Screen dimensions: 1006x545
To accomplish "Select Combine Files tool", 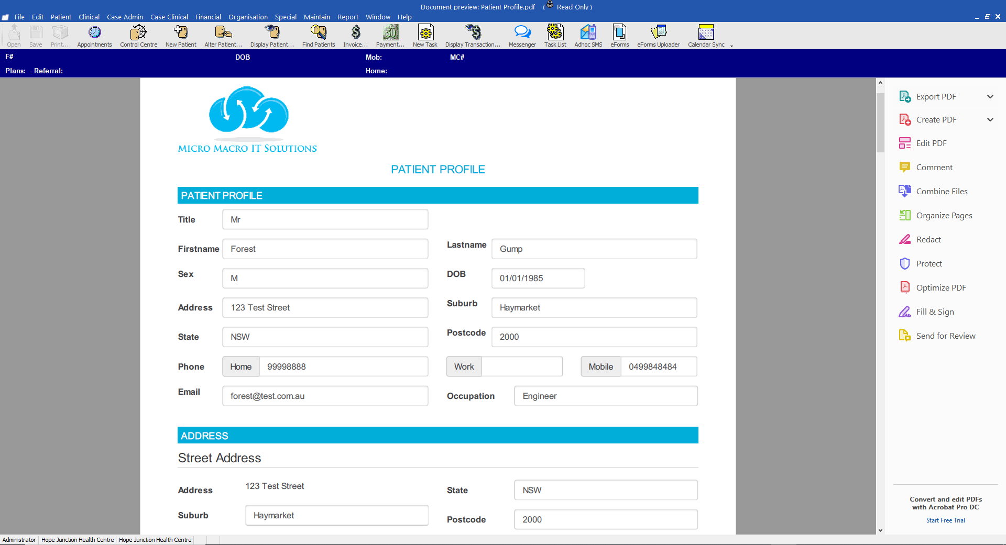I will point(942,191).
